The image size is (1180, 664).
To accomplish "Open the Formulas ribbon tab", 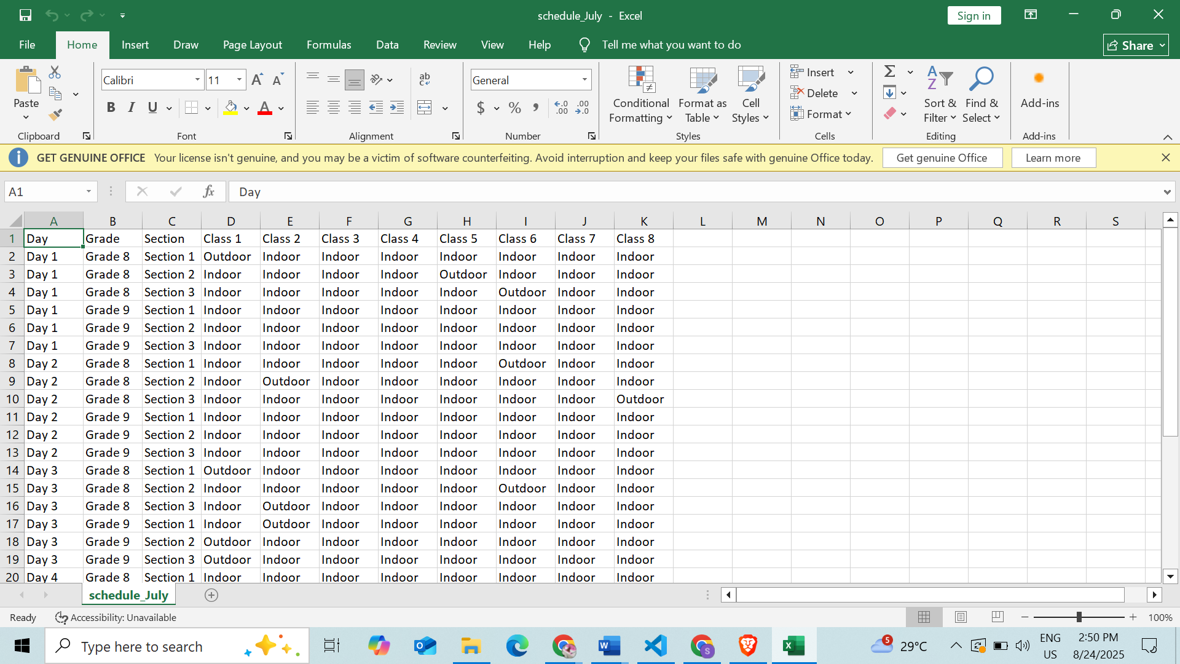I will point(329,45).
